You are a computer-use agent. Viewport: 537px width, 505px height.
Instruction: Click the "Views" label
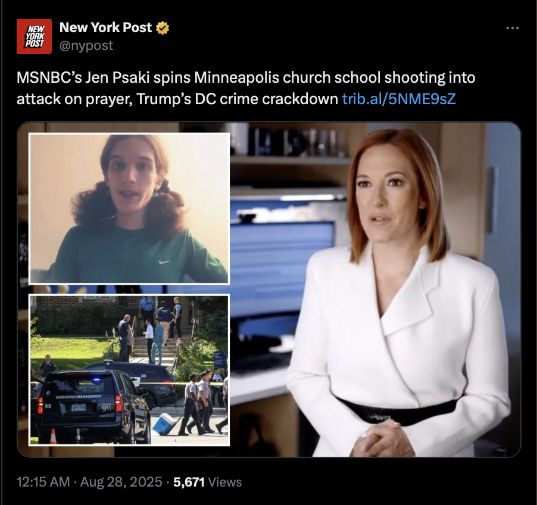(225, 482)
